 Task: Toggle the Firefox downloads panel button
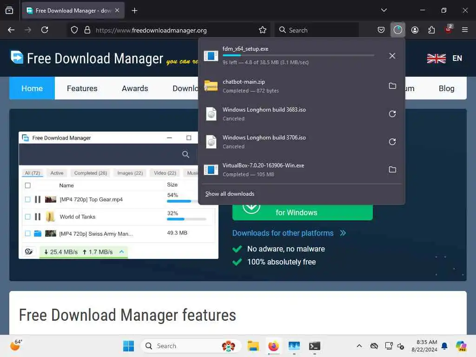[398, 30]
